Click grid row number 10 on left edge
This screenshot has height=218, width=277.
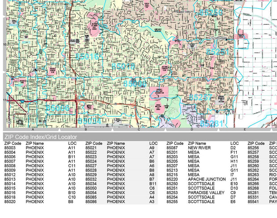5,45
